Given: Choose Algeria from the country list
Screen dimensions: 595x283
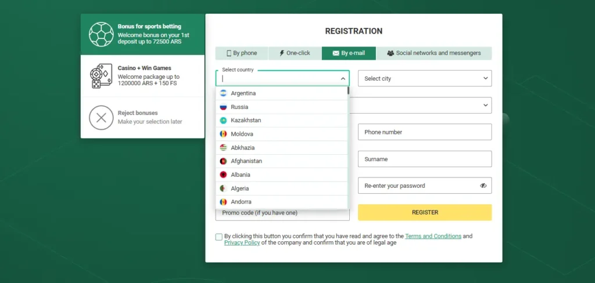Looking at the screenshot, I should point(282,188).
